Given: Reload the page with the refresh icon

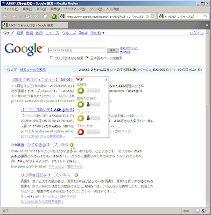Looking at the screenshot, I should (27, 17).
